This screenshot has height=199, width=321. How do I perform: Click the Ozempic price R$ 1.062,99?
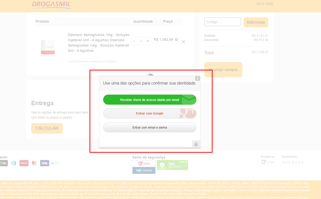coord(163,39)
